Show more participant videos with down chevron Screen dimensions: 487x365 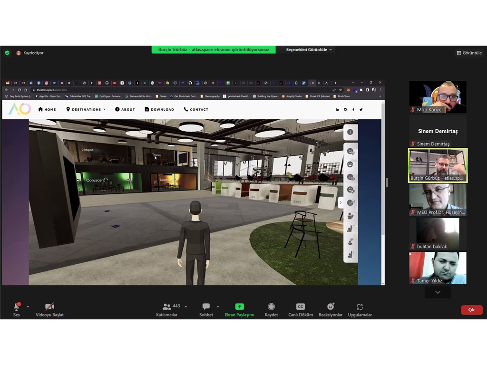pyautogui.click(x=438, y=292)
